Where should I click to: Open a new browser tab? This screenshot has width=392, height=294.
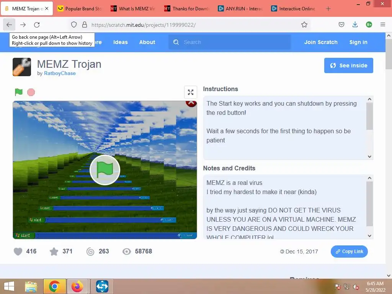(x=328, y=9)
